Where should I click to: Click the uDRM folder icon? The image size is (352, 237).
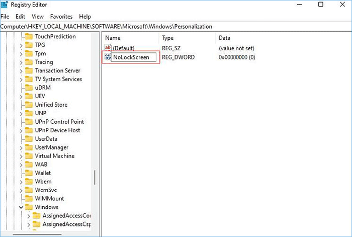pyautogui.click(x=29, y=88)
